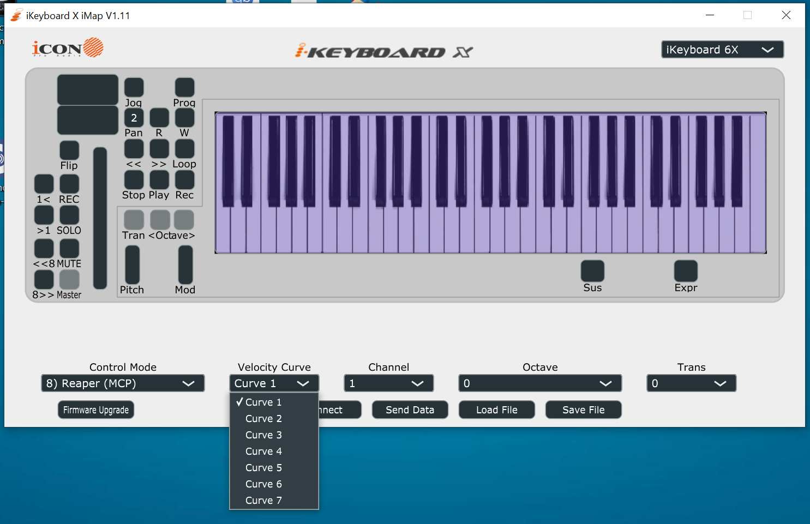Open the iKeyboard 6X model dropdown
This screenshot has height=524, width=810.
722,50
